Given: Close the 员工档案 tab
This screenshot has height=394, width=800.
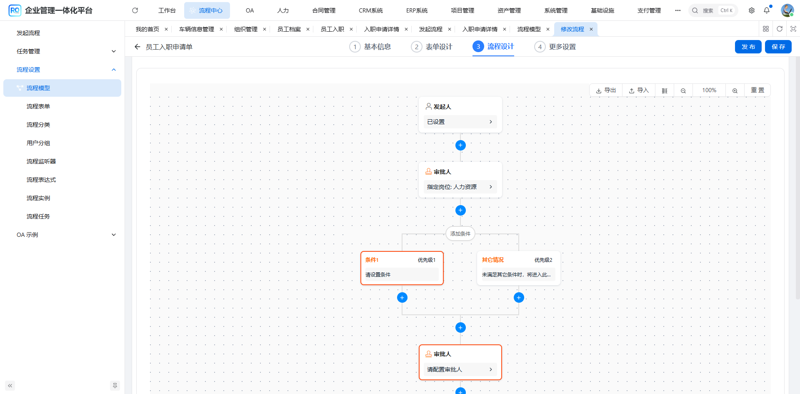Looking at the screenshot, I should 308,29.
